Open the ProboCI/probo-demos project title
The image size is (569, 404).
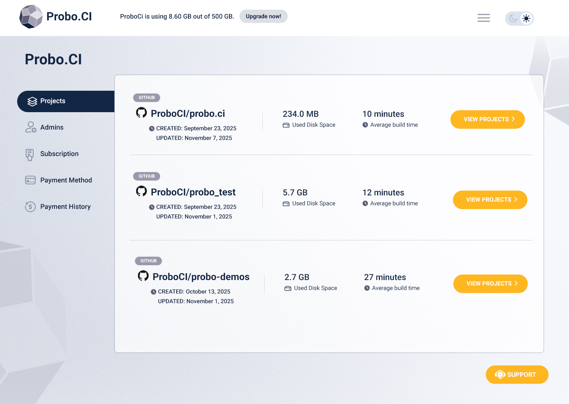click(x=201, y=277)
